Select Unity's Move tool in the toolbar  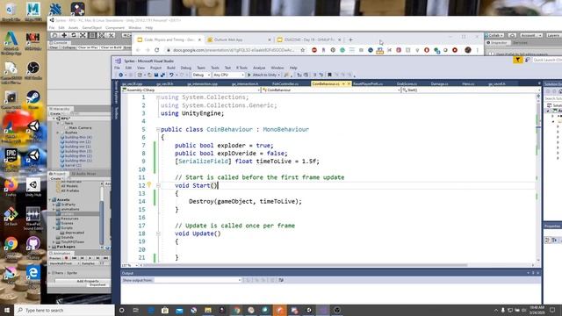[x=64, y=35]
